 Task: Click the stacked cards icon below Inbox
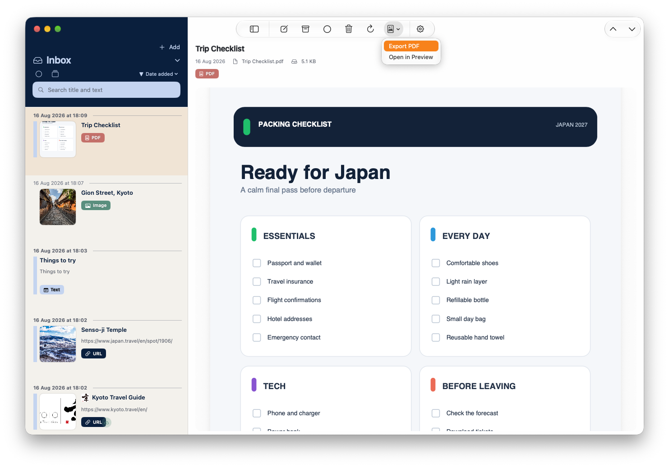pyautogui.click(x=55, y=74)
